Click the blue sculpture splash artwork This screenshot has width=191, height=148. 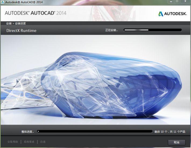[x=95, y=80]
